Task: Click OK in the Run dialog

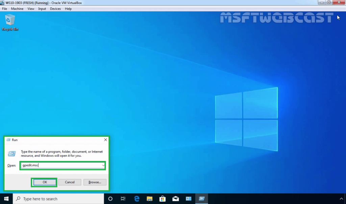Action: click(45, 182)
